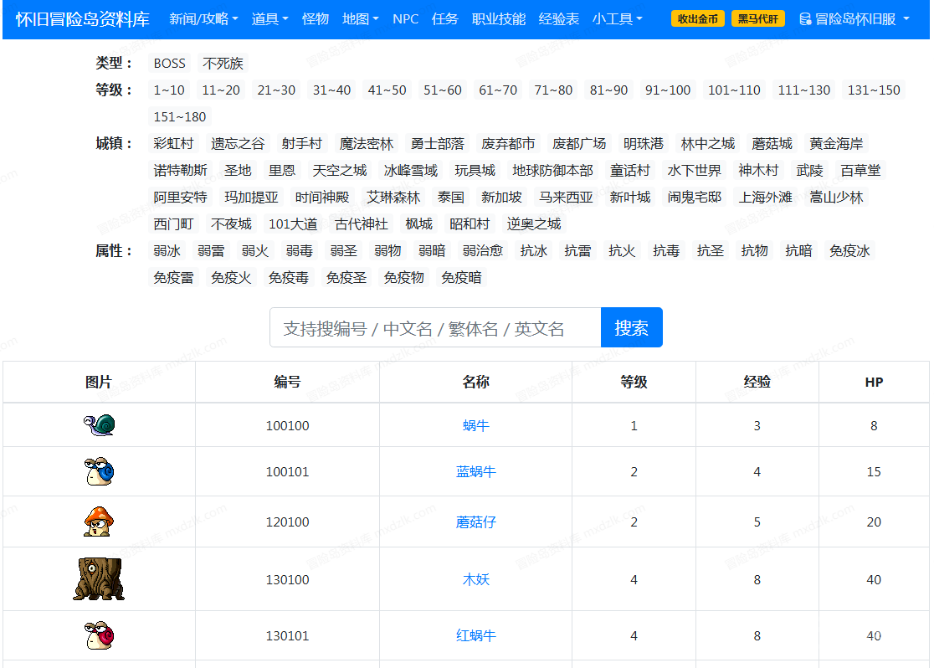Open the NPC nav page
The height and width of the screenshot is (668, 934).
(x=405, y=19)
